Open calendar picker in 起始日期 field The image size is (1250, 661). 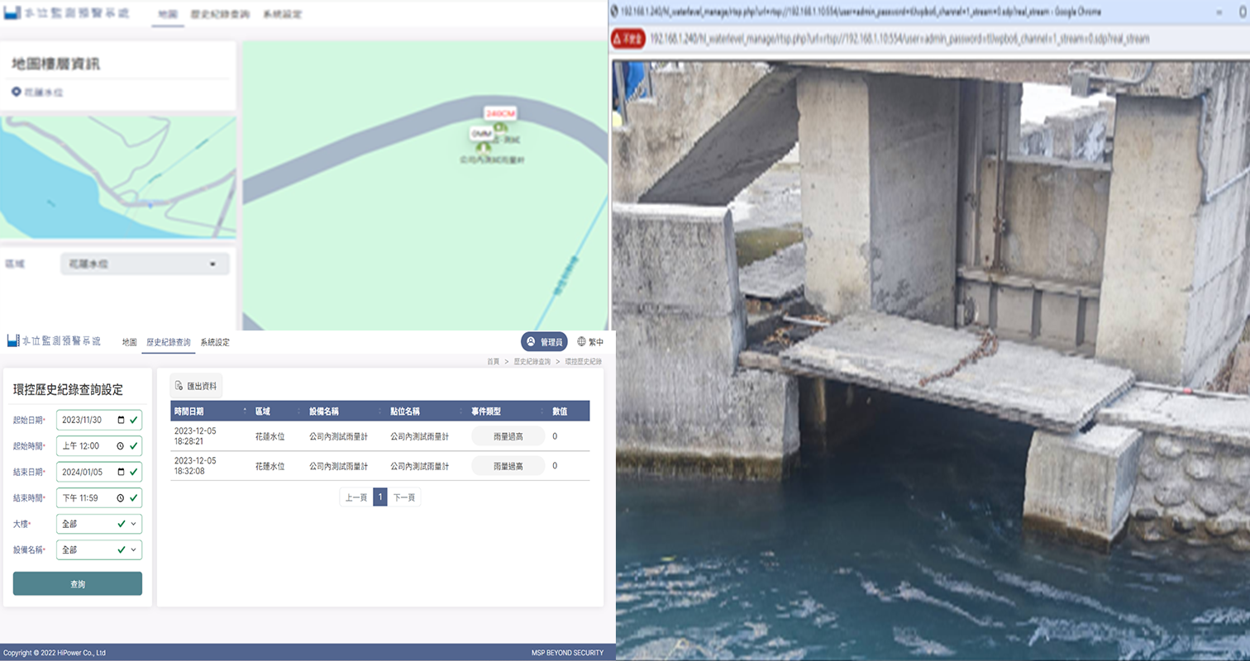tap(121, 420)
